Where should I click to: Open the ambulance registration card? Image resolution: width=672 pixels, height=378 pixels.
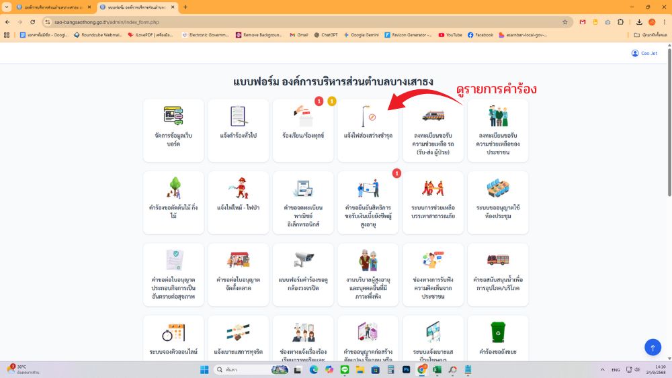click(x=433, y=130)
